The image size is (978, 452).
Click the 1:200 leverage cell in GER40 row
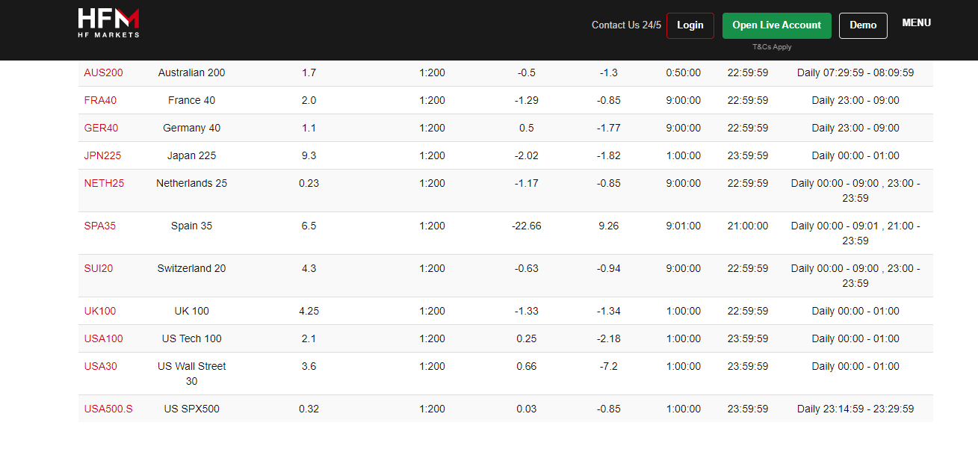[x=433, y=128]
